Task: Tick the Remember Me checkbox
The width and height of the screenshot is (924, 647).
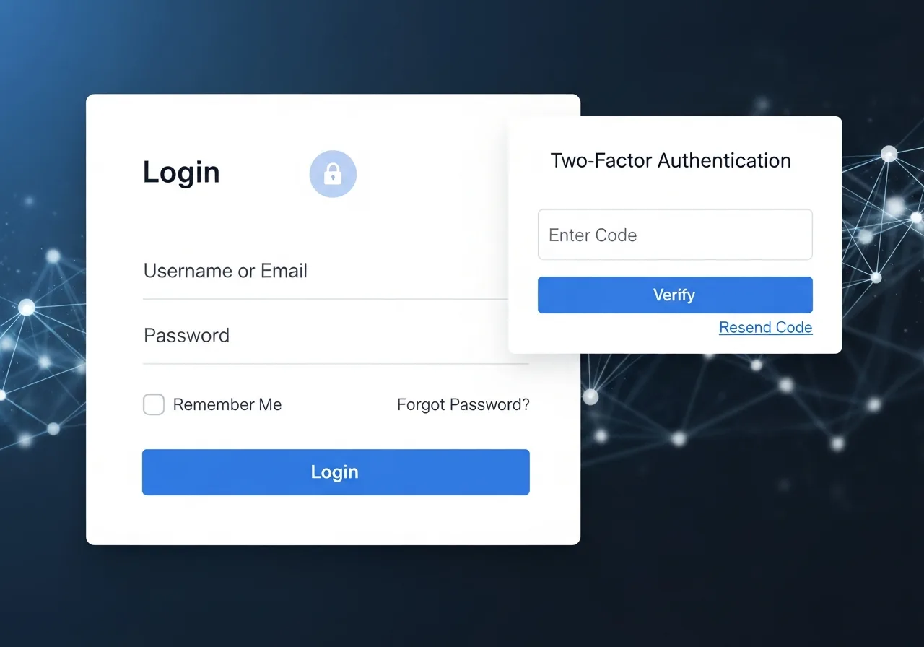Action: 154,404
